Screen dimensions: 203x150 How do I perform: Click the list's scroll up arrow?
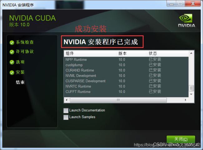pos(191,53)
